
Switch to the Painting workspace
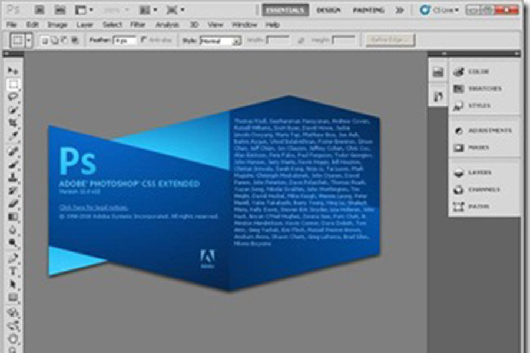369,11
